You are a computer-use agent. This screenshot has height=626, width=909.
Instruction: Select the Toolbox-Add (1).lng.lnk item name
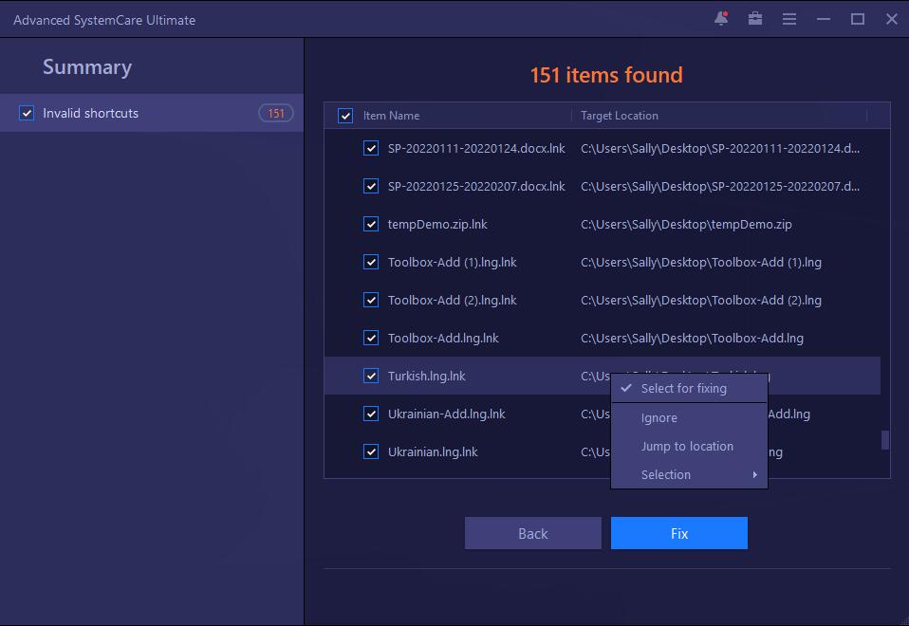453,262
